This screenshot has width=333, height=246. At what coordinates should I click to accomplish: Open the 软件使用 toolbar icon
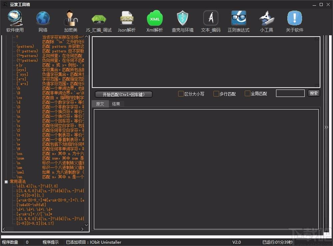[x=15, y=21]
